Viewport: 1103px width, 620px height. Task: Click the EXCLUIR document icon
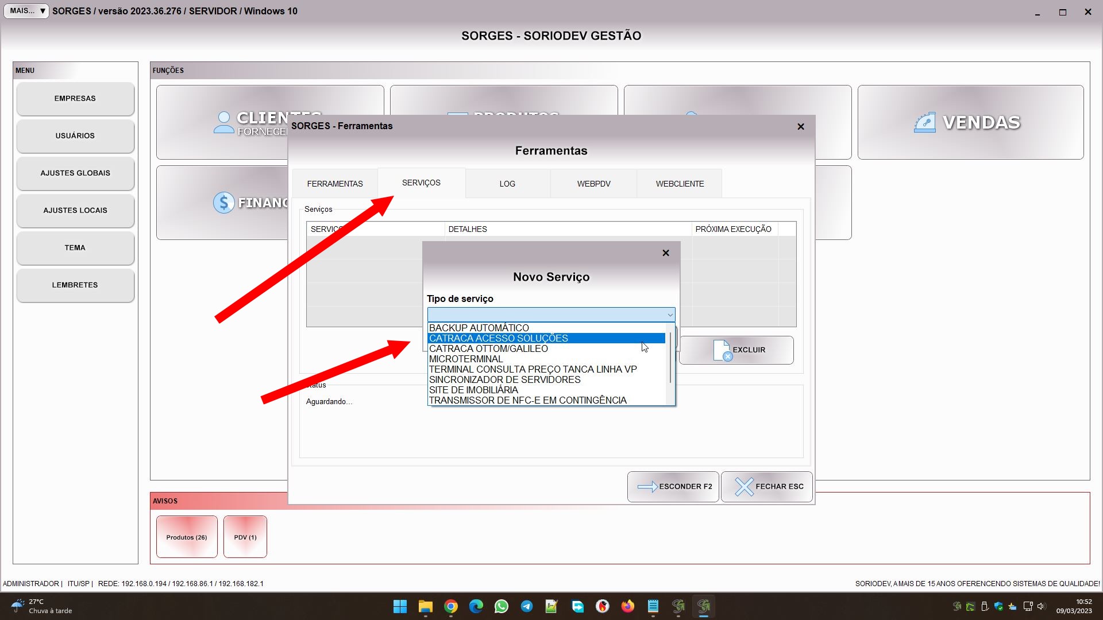click(722, 350)
